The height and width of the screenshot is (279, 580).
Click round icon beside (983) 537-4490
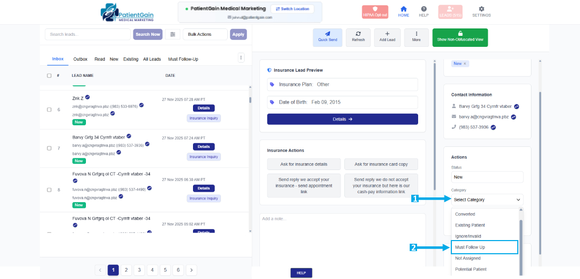(x=149, y=188)
